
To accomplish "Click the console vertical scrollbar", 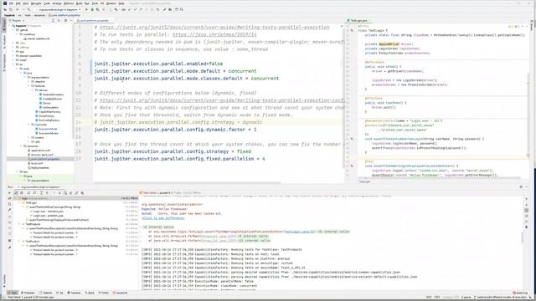I will pos(522,237).
